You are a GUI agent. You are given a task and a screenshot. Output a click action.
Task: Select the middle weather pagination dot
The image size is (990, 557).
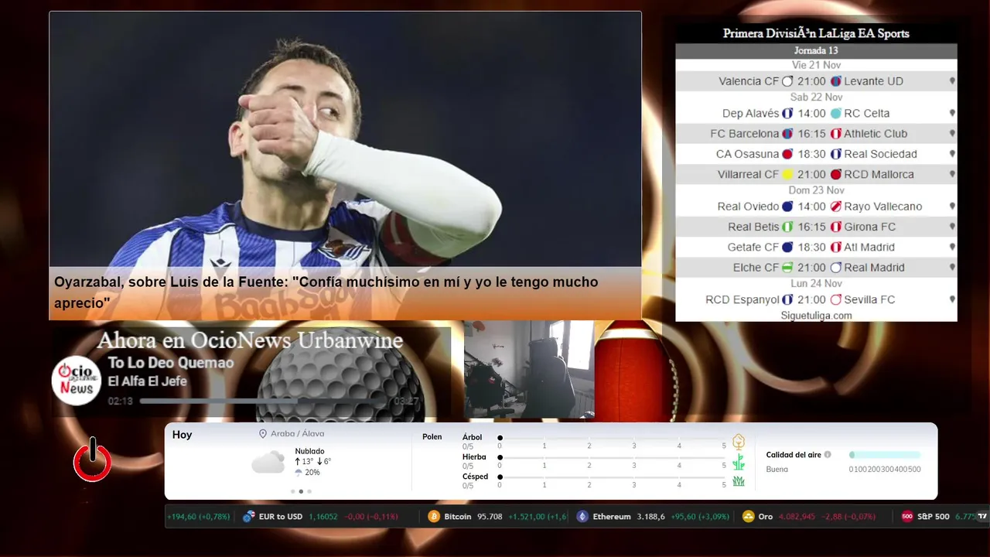coord(301,491)
